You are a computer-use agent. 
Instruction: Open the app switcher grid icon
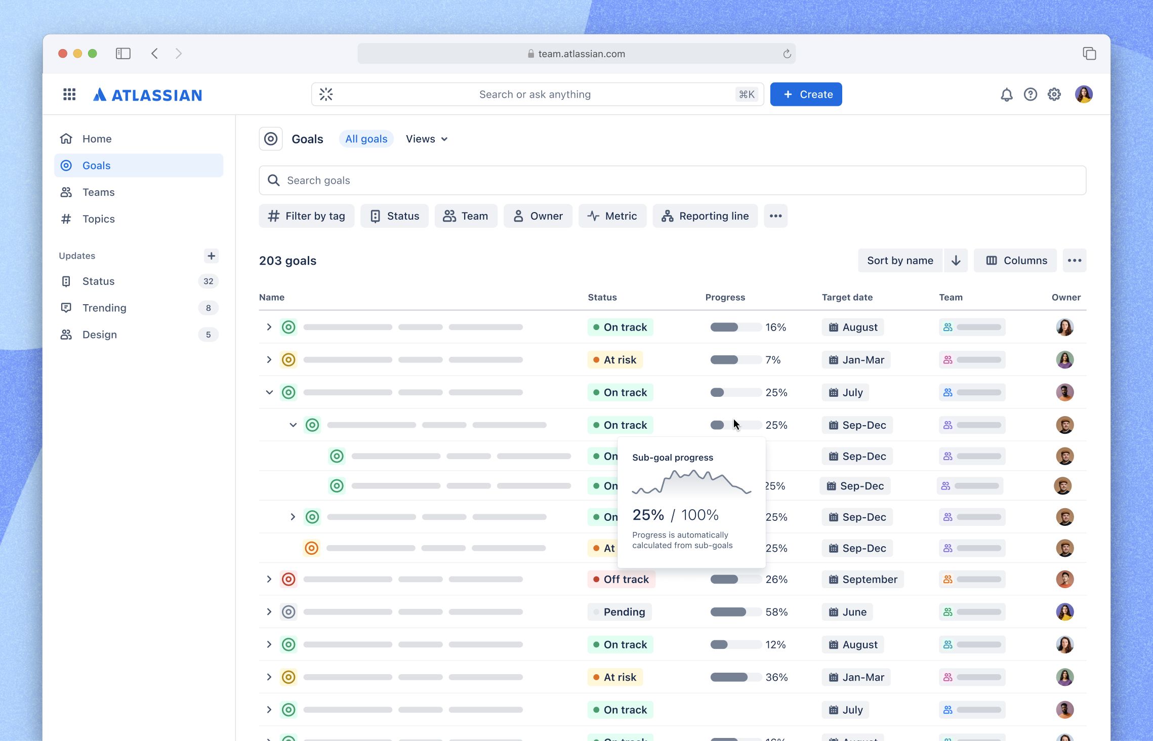point(69,94)
